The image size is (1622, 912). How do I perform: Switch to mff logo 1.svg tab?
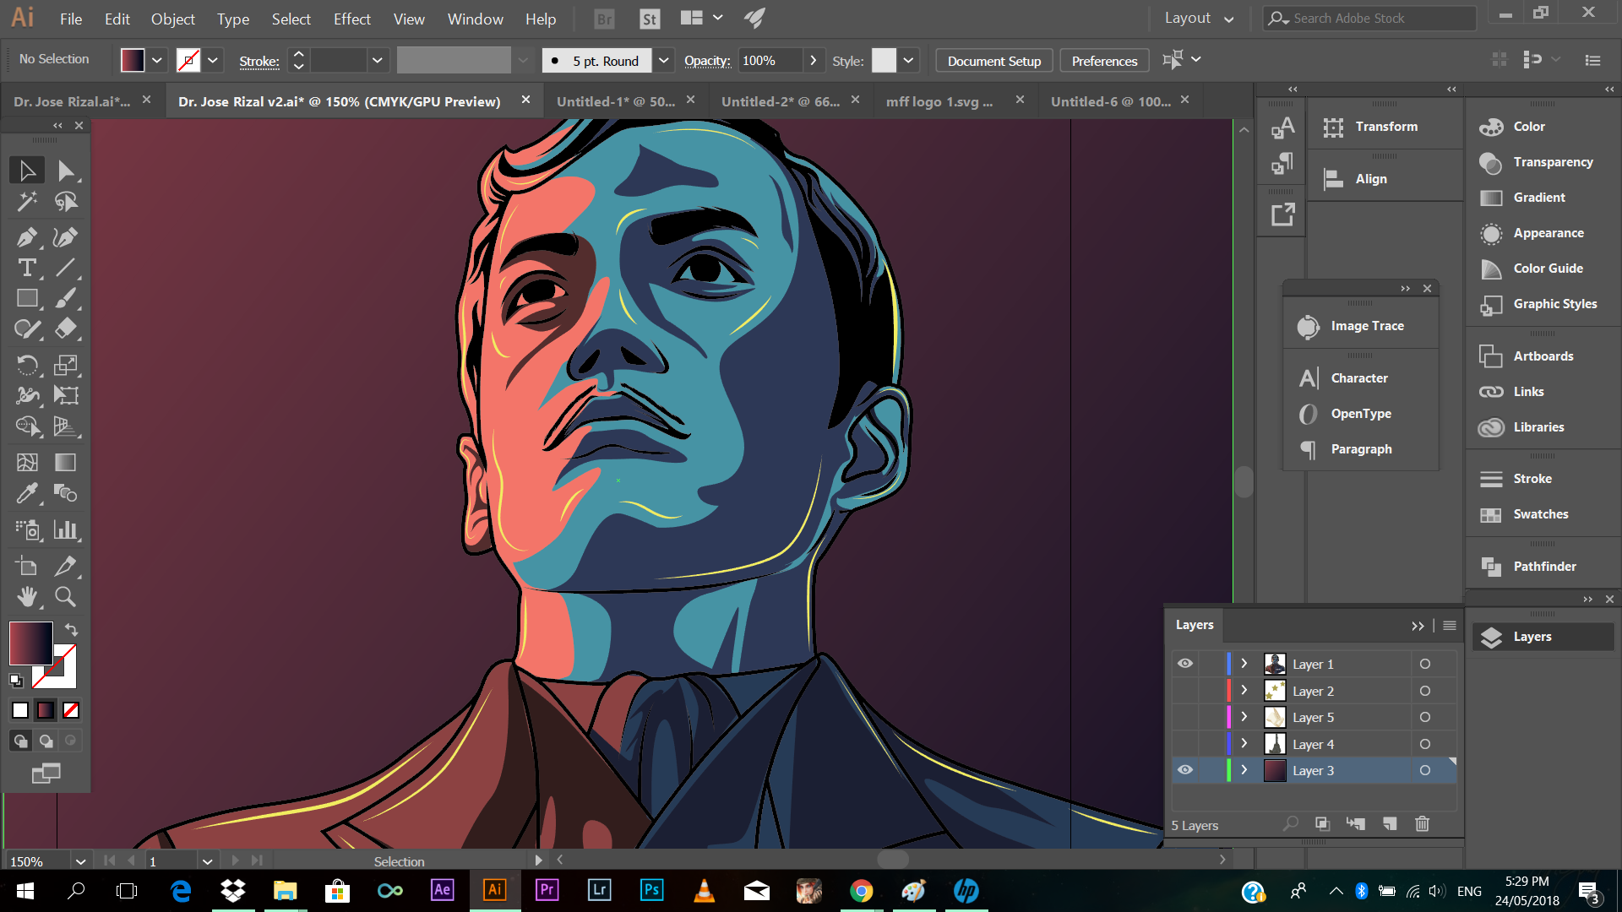tap(939, 101)
